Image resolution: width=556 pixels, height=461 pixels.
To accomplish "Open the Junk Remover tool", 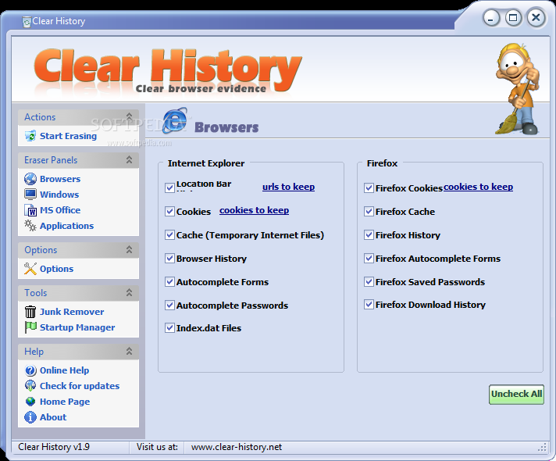I will click(72, 312).
